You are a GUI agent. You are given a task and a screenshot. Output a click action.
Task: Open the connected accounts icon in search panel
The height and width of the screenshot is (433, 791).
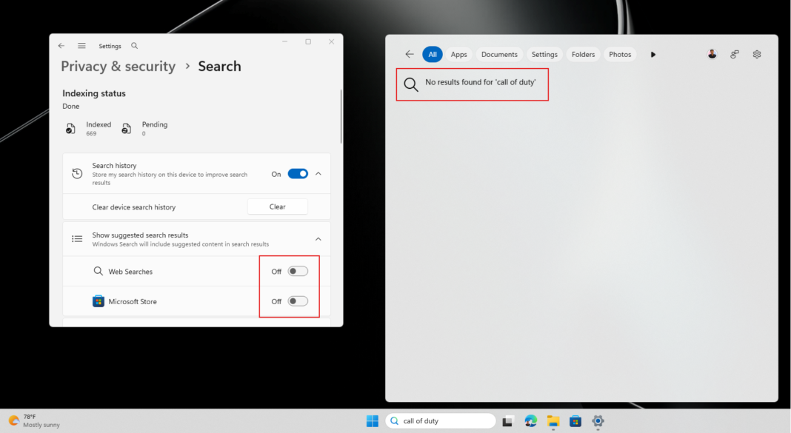[735, 55]
